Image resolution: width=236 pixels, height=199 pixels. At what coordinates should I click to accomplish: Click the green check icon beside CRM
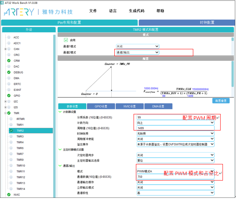tap(9, 60)
